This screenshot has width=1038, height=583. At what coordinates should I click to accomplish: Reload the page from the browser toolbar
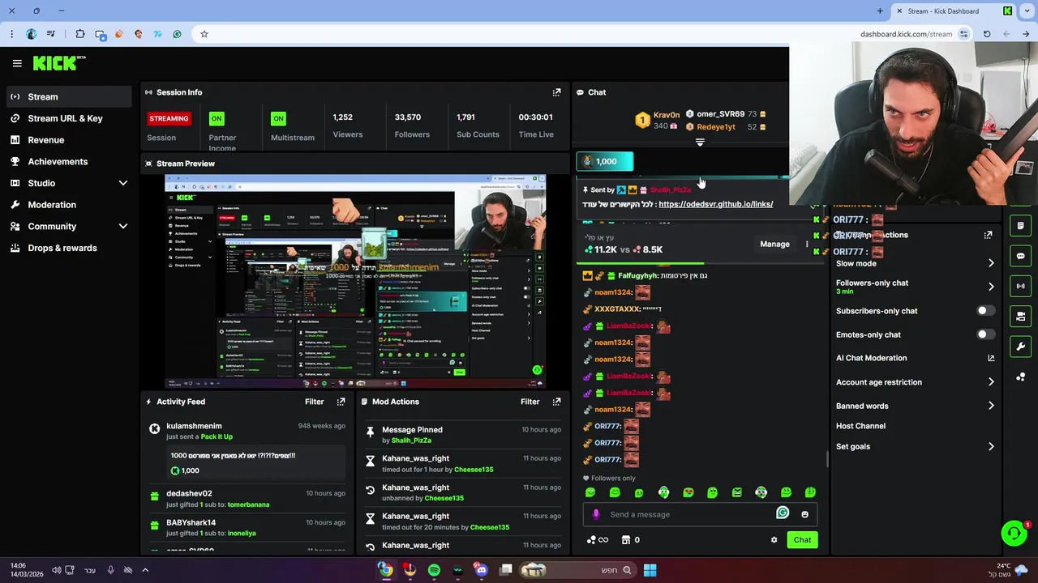[987, 34]
